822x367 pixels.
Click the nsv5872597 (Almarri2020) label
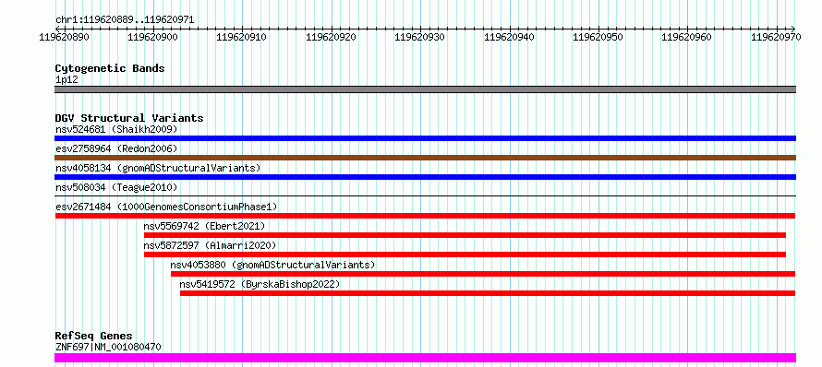coord(210,245)
